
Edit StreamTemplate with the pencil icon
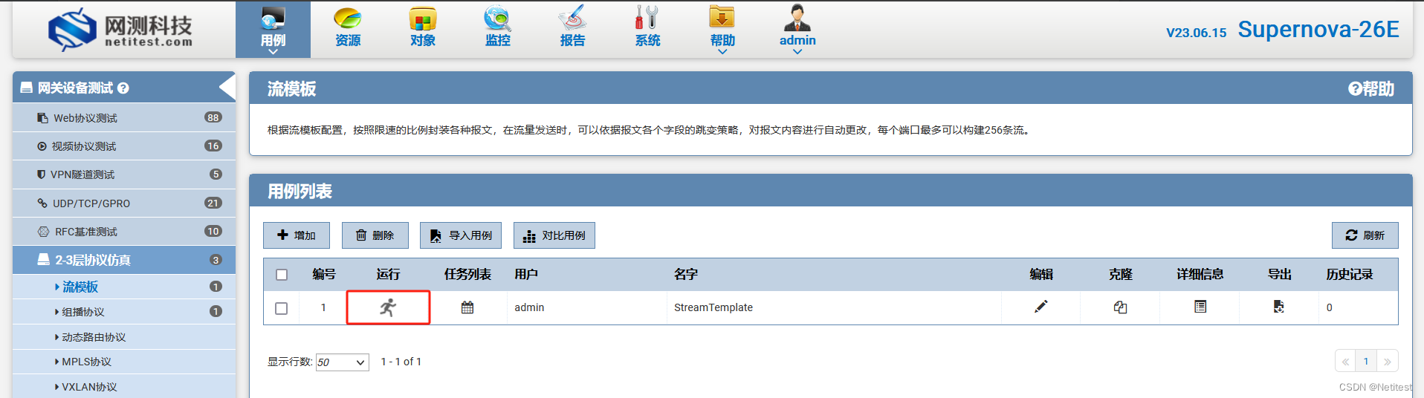1041,307
